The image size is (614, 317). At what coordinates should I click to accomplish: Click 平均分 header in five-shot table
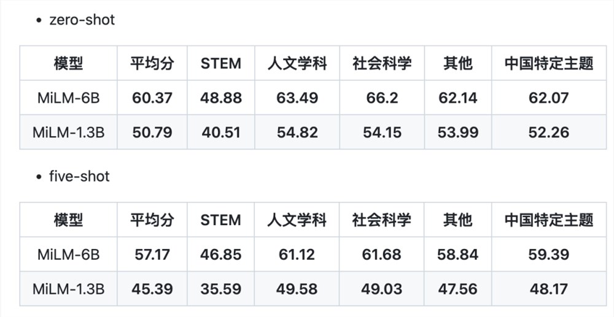[152, 220]
